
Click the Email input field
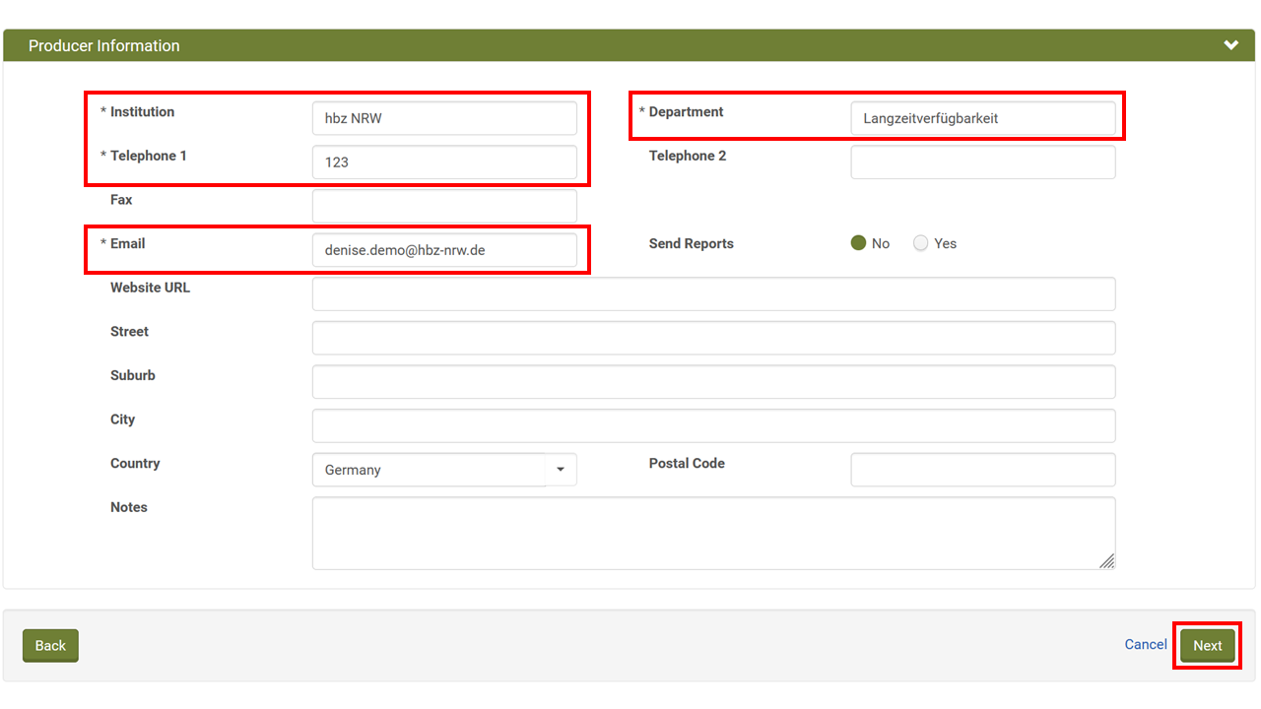pyautogui.click(x=444, y=250)
